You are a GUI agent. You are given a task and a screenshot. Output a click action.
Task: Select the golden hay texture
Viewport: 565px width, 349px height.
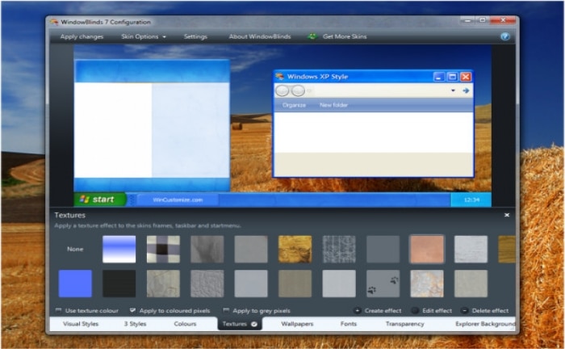(x=295, y=249)
